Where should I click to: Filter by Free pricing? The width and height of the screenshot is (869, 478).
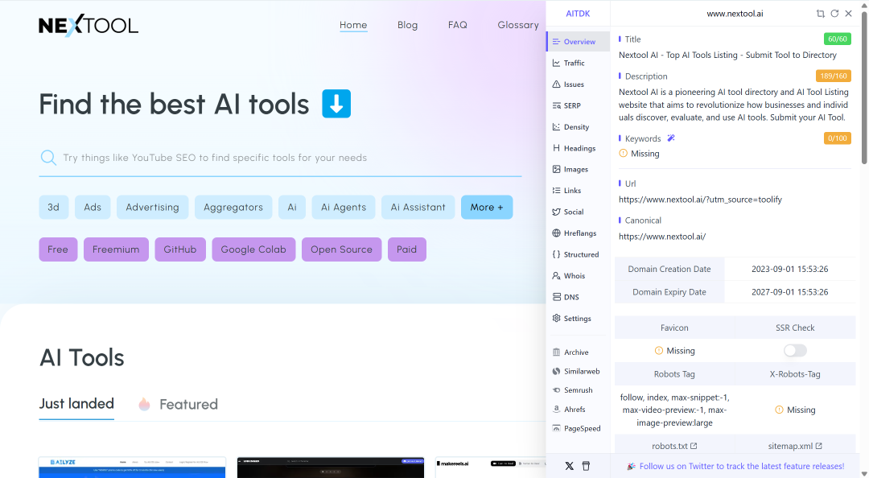click(58, 249)
